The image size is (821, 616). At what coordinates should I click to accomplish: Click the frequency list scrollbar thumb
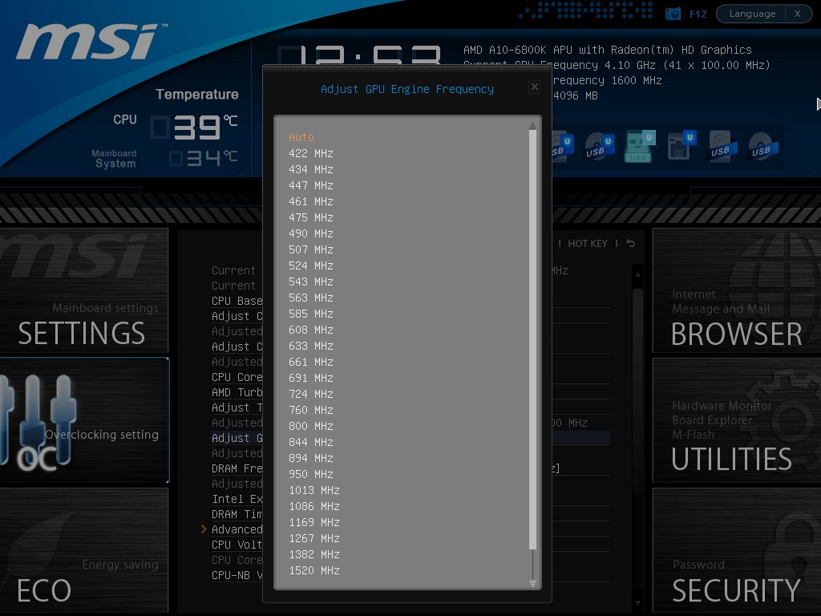[532, 339]
